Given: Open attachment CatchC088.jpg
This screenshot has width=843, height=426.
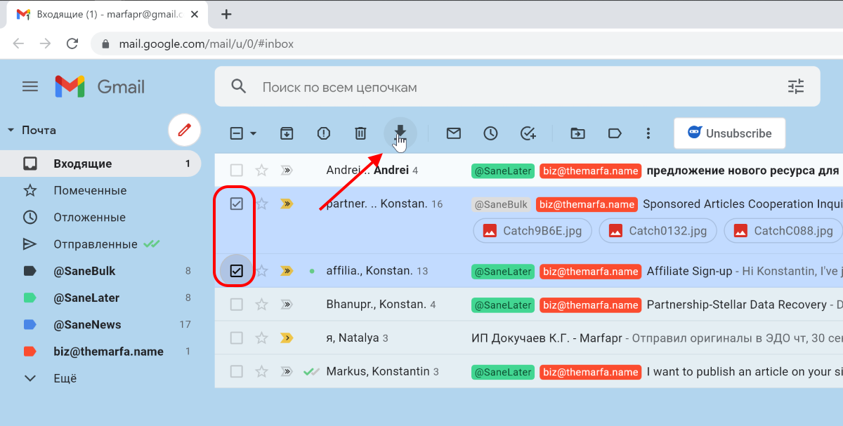Looking at the screenshot, I should [783, 230].
